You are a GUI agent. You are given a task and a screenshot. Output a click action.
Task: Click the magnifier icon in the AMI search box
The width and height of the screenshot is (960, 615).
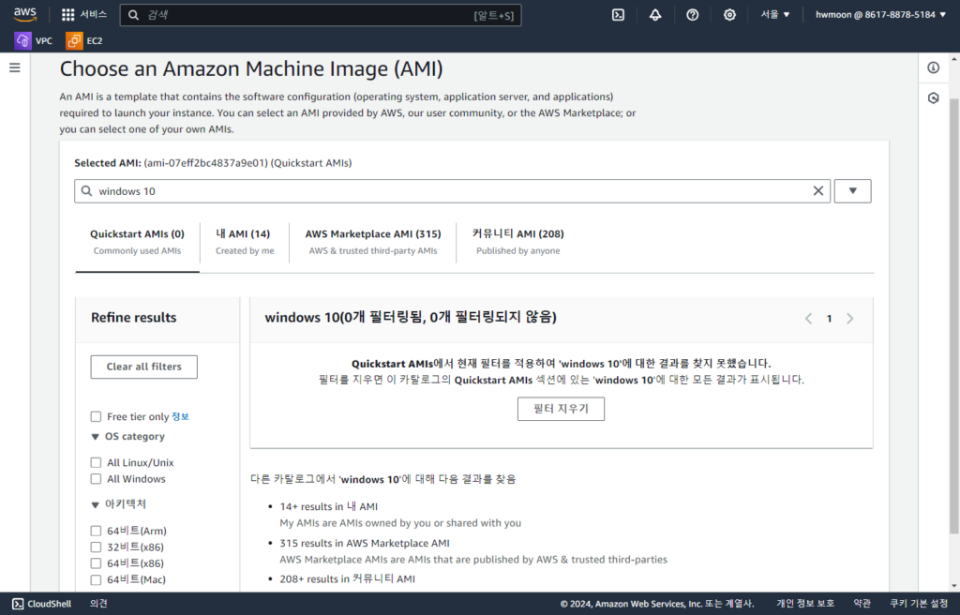click(87, 191)
